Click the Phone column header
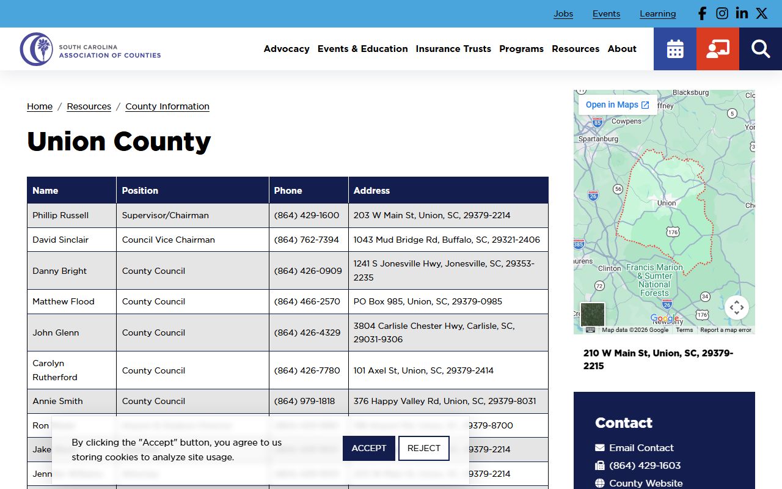The image size is (782, 489). [x=309, y=191]
